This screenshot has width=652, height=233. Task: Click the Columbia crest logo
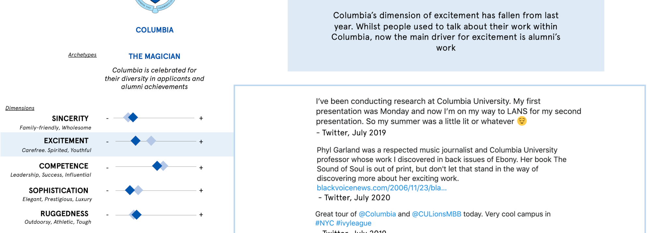[x=155, y=6]
